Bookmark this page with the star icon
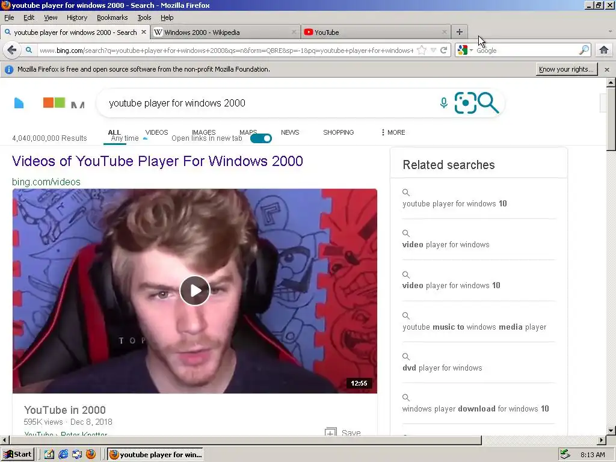 coord(422,51)
